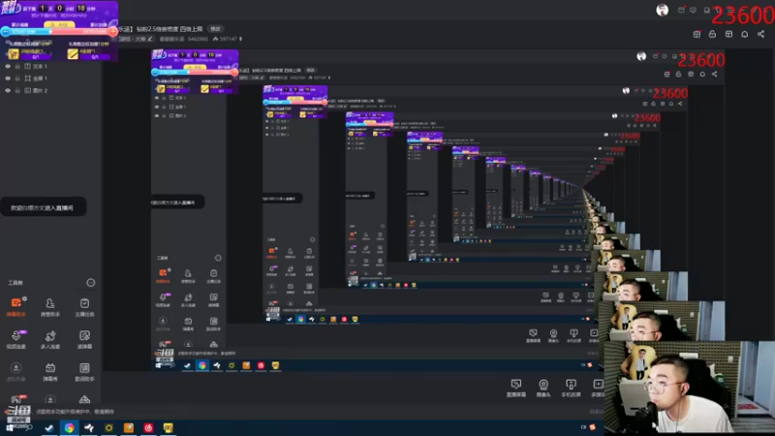Open third tool in second toolbox row
775x436 pixels.
pyautogui.click(x=84, y=340)
